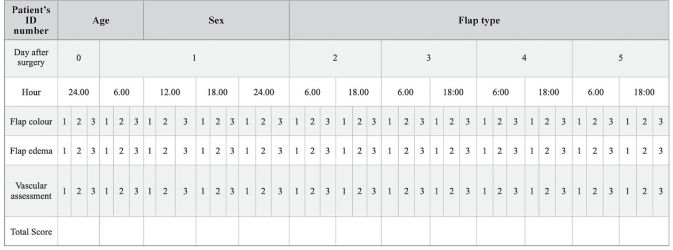This screenshot has height=250, width=673.
Task: Select Flap edema score 2 at Day 2 18.00
Action: 359,151
